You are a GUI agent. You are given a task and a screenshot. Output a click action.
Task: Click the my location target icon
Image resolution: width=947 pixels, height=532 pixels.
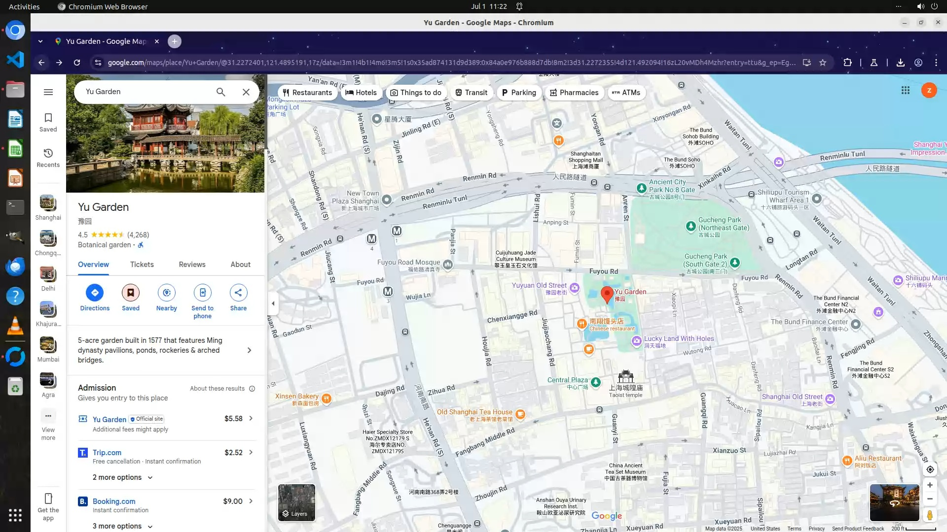click(x=930, y=469)
